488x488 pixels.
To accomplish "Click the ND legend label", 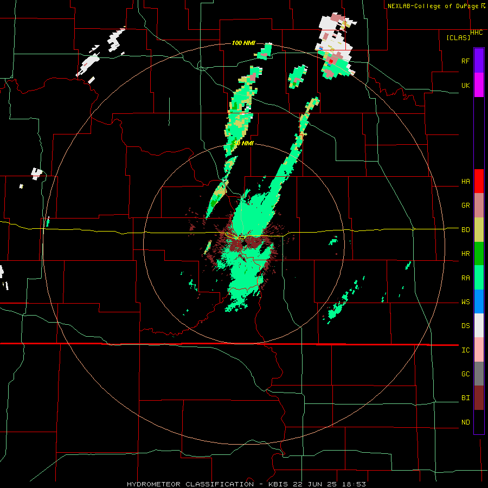I will tap(466, 422).
